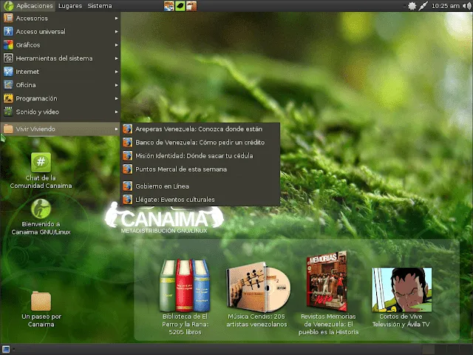Open Areperas Venezuela: Conozca donde están
This screenshot has height=355, width=473.
click(200, 129)
